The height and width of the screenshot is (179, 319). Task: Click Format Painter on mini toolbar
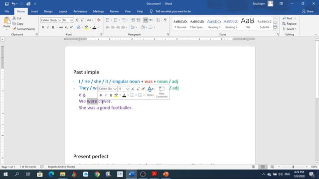click(x=144, y=89)
